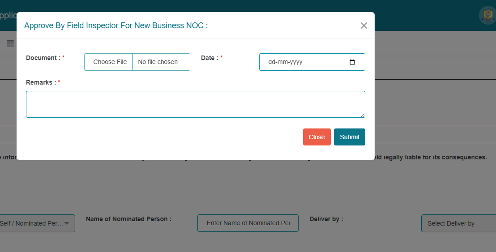The height and width of the screenshot is (252, 496).
Task: Focus the Enter Name of Nominated Person field
Action: point(248,223)
